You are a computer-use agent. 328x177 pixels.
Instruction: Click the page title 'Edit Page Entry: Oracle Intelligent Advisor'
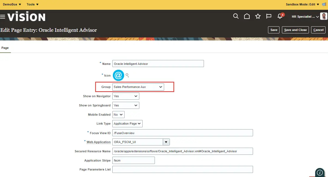[x=49, y=30]
